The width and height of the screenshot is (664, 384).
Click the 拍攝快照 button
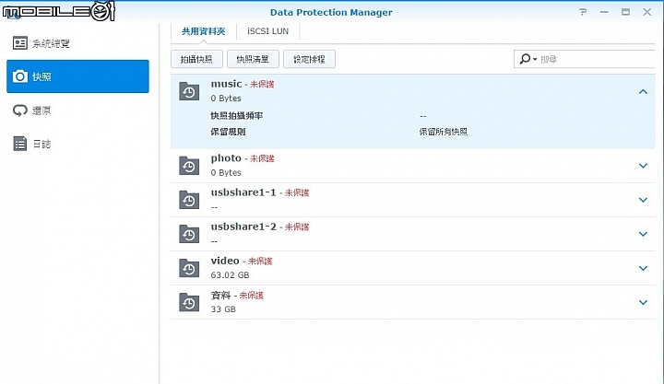coord(196,59)
